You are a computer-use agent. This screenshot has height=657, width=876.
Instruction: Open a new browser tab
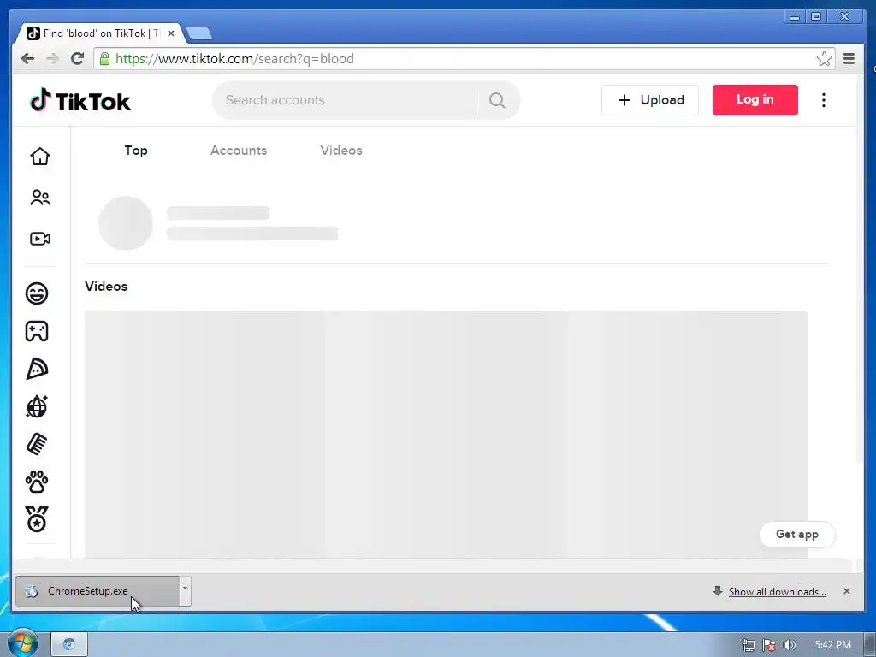[198, 33]
